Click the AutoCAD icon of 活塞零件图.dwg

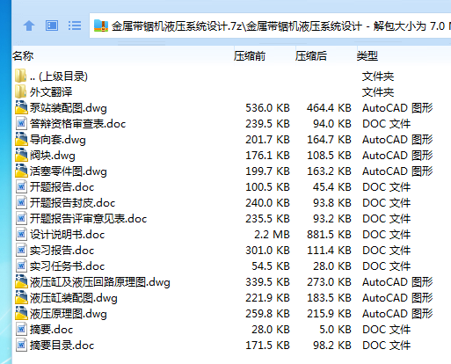21,171
